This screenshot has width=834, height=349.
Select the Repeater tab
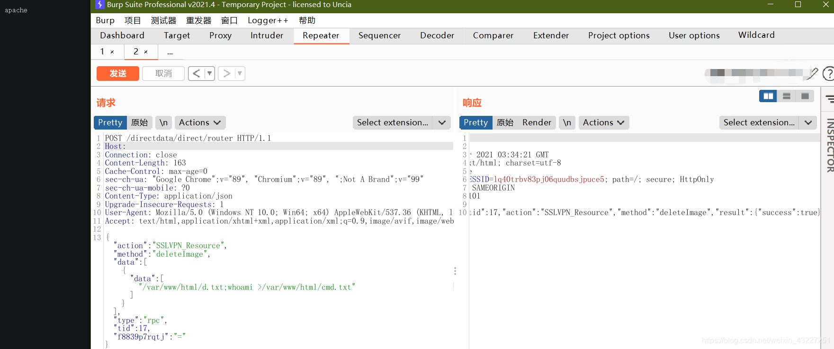321,35
